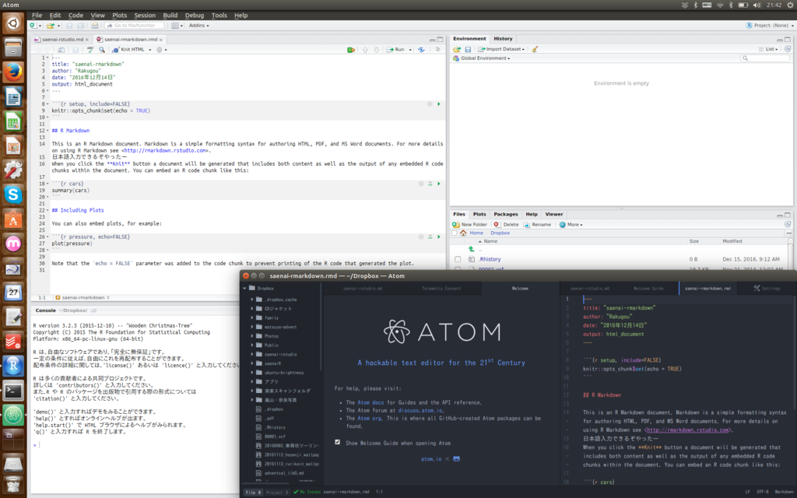Run all chunks above the pressure chunk
This screenshot has height=498, width=797.
(430, 237)
